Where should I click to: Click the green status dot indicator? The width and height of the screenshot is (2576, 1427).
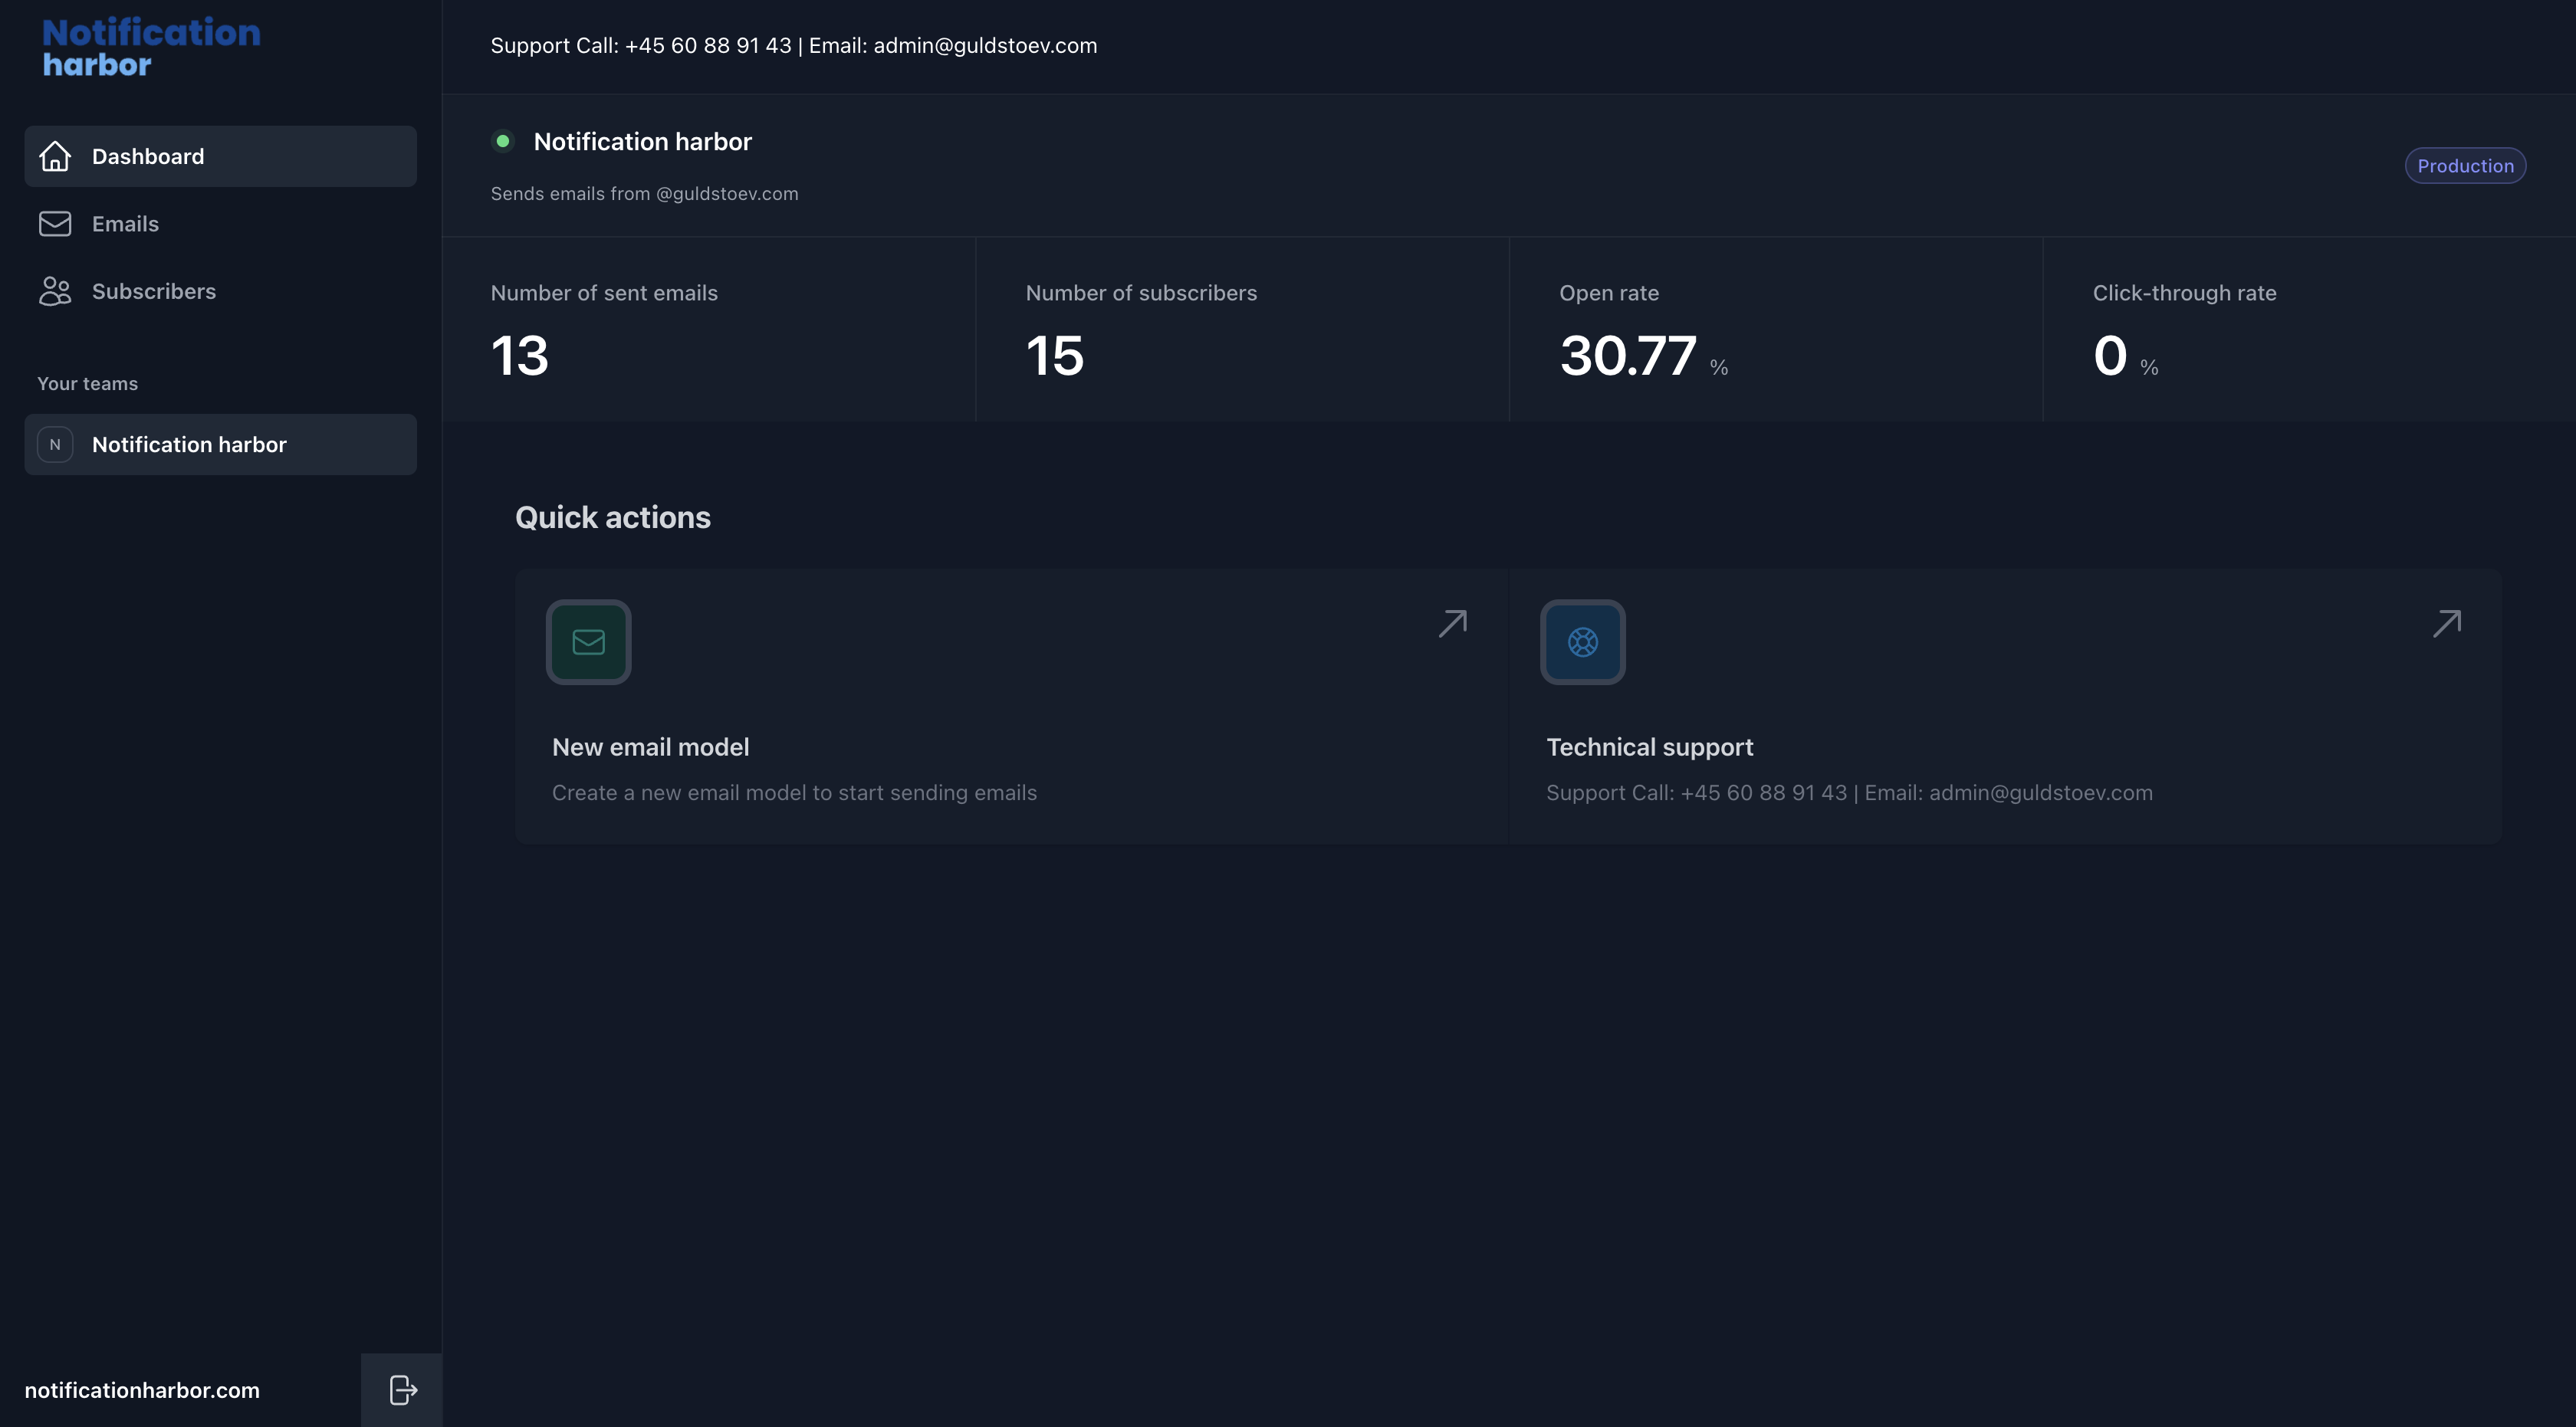tap(503, 141)
